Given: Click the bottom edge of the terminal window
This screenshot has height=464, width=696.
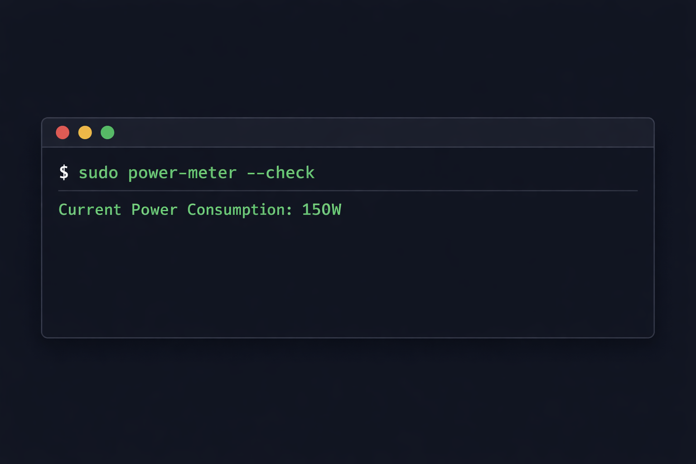Looking at the screenshot, I should pos(348,337).
